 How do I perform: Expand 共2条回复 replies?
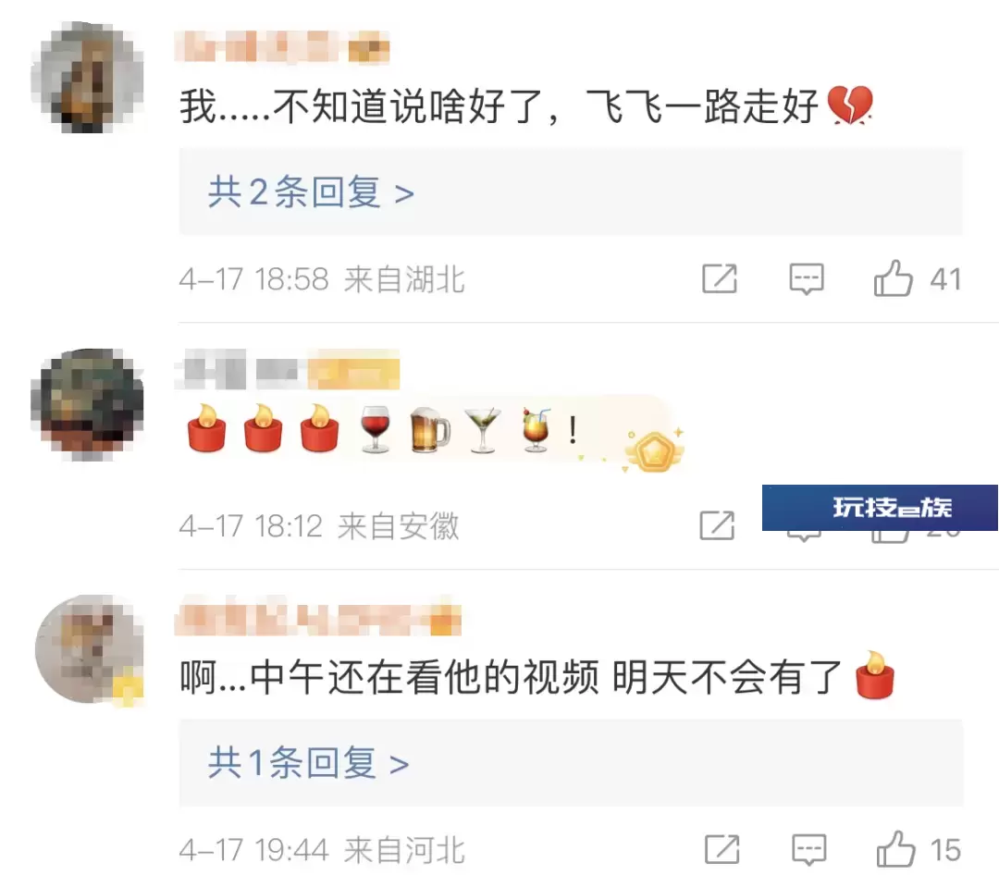[x=311, y=192]
